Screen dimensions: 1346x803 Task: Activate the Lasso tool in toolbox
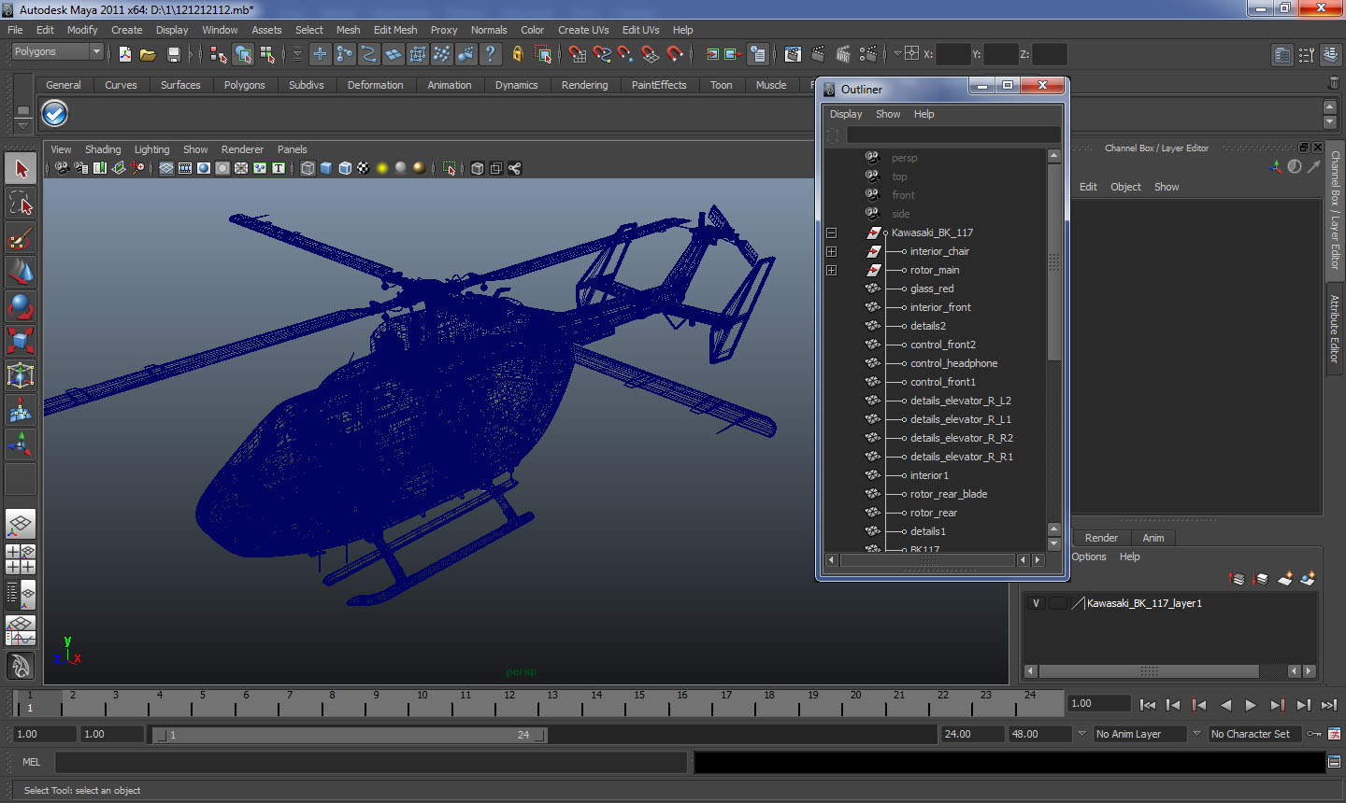[21, 203]
